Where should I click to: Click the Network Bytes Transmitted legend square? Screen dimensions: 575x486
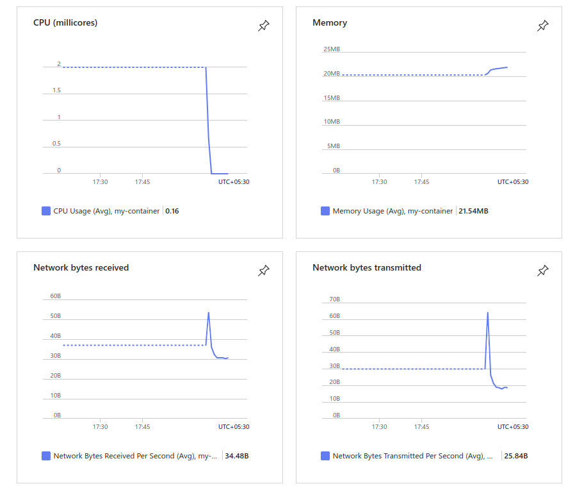[325, 456]
